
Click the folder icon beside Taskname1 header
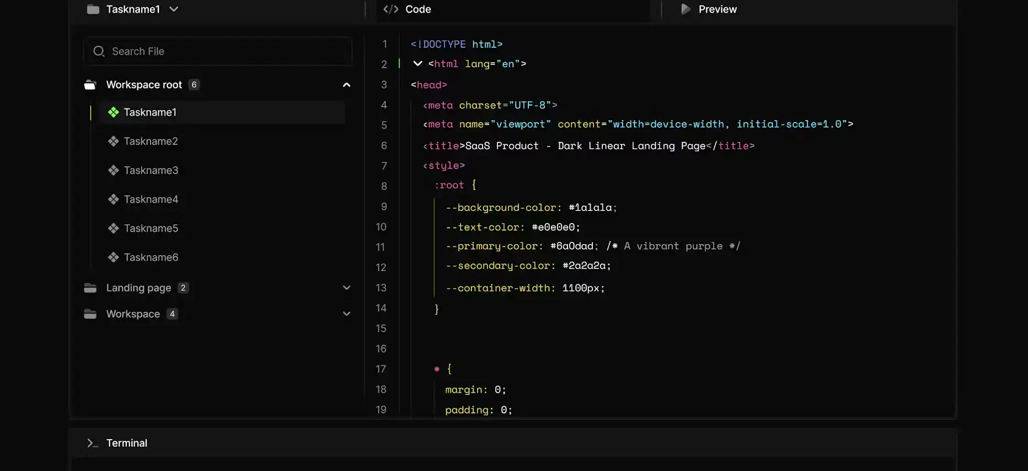click(x=93, y=9)
